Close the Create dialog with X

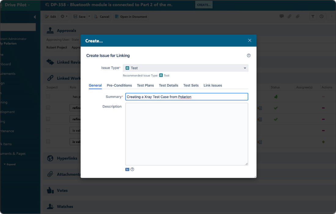point(250,41)
